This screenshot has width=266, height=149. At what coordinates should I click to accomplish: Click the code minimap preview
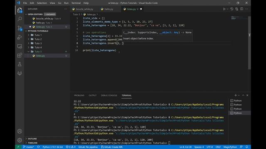(x=239, y=18)
